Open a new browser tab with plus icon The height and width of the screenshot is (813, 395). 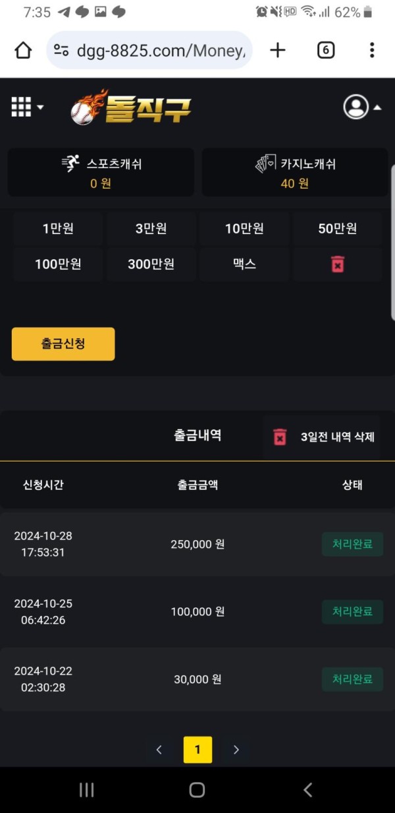point(278,50)
